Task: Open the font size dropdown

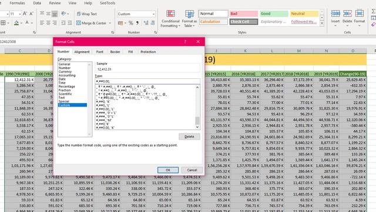Action: [x=19, y=14]
